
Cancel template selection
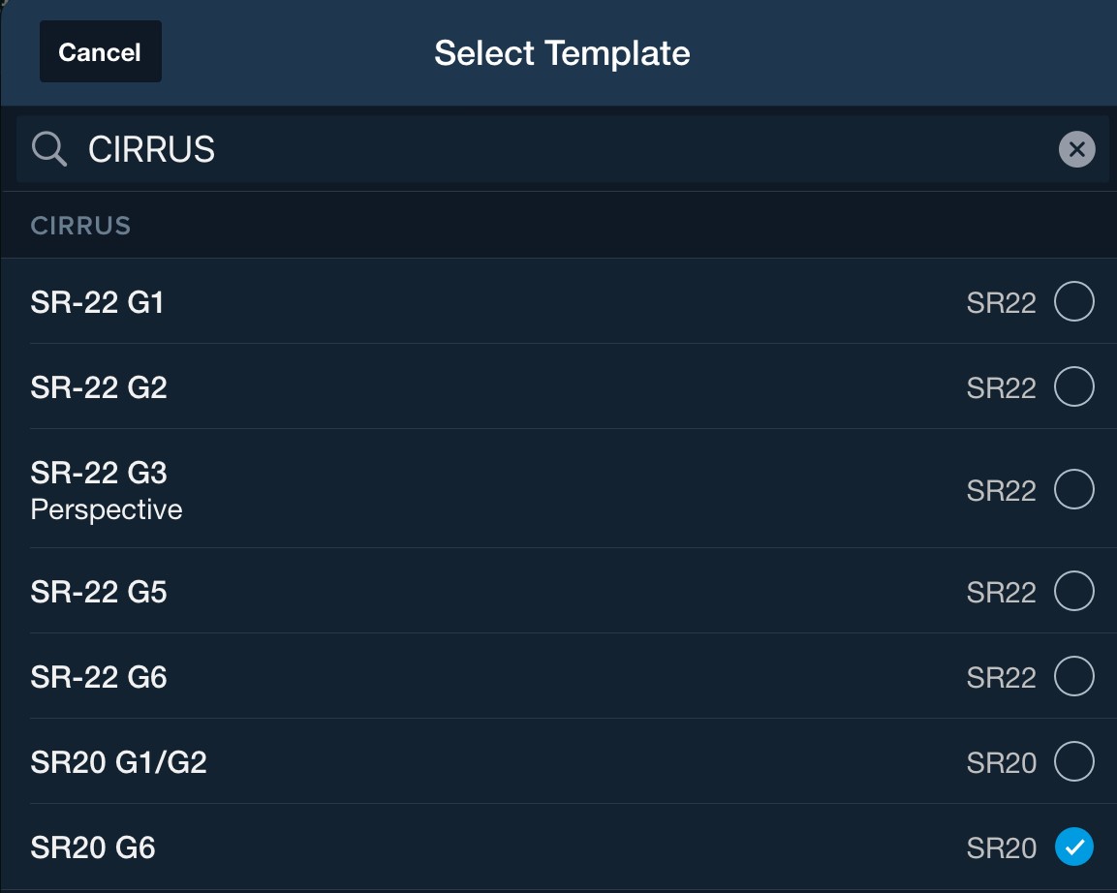(101, 51)
